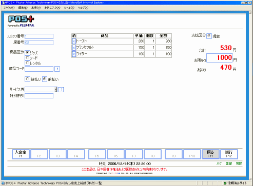The height and width of the screenshot is (186, 253).
Task: Click the quantity box beside サービス券
Action: coord(61,90)
